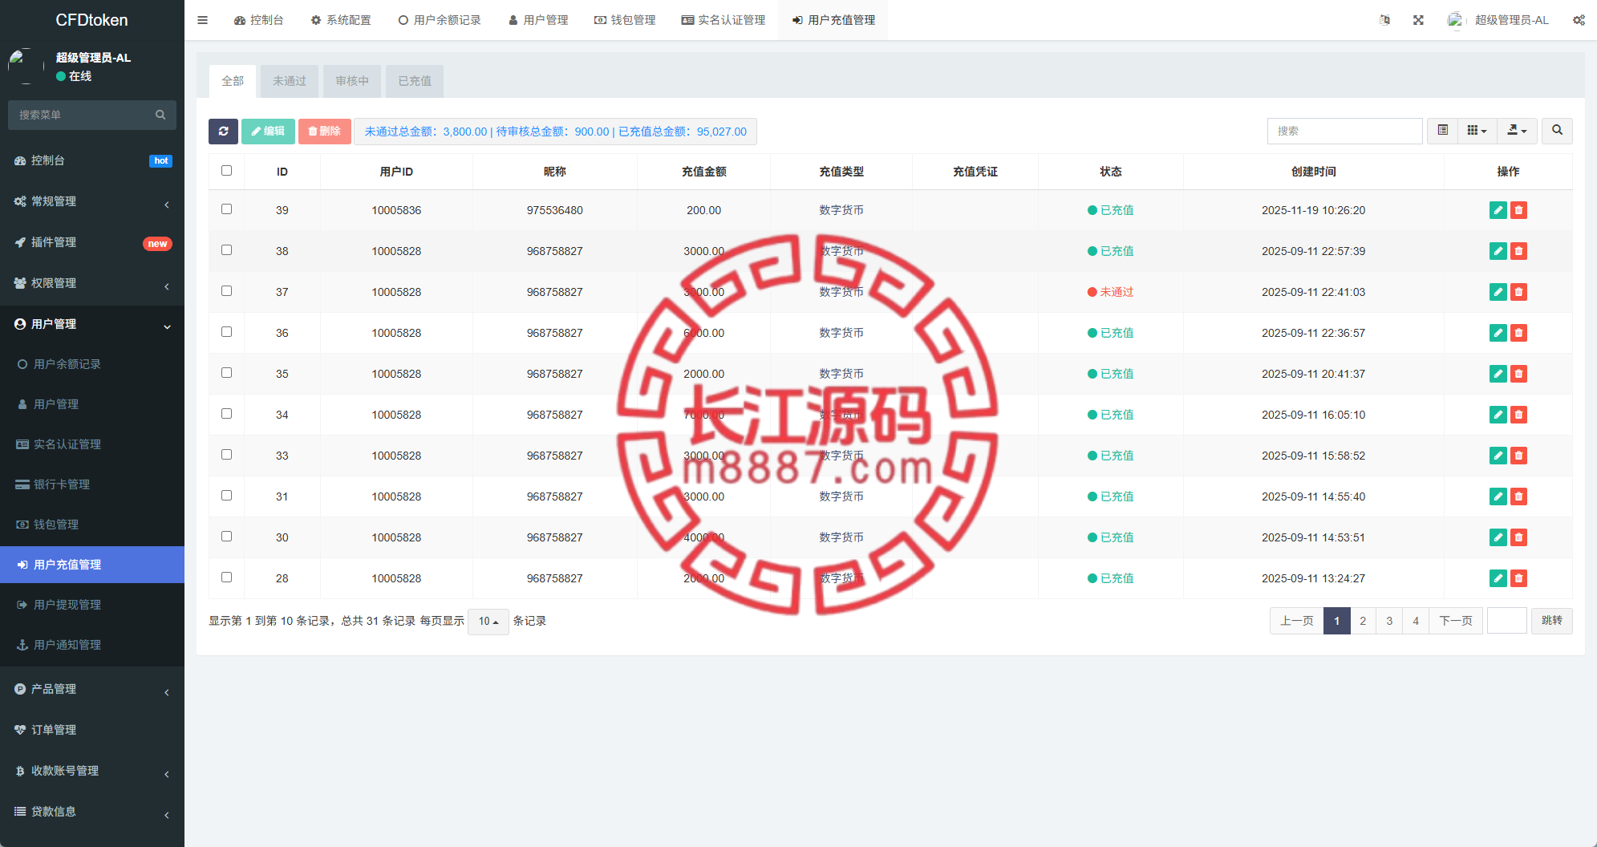
Task: Open 订单管理 in the sidebar
Action: (x=92, y=730)
